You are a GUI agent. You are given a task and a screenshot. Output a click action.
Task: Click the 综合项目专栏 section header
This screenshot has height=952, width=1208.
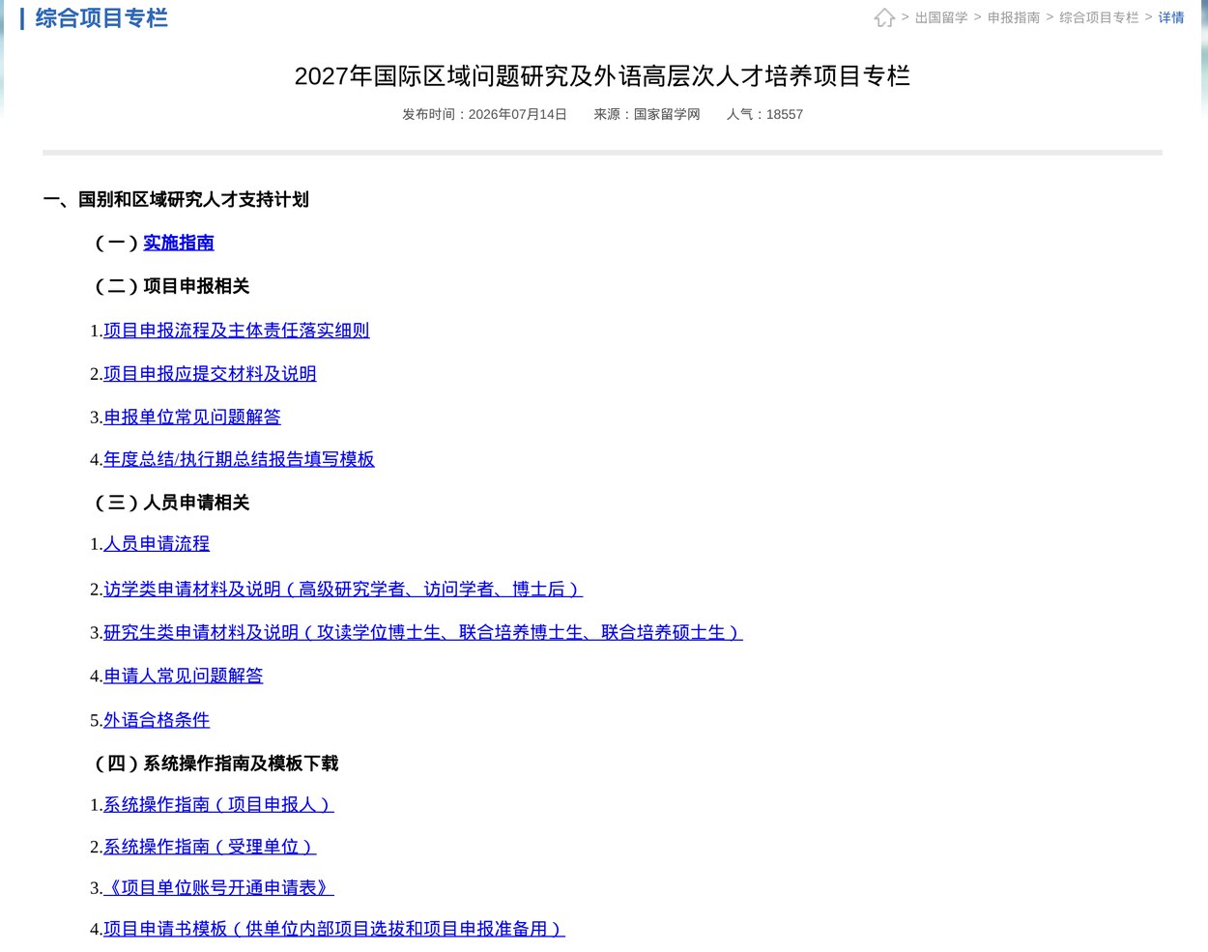(x=101, y=18)
